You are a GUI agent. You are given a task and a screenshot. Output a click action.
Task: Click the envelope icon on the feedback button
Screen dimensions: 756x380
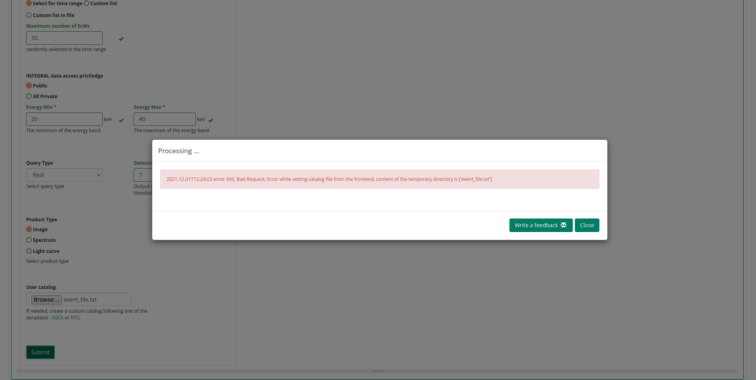564,225
